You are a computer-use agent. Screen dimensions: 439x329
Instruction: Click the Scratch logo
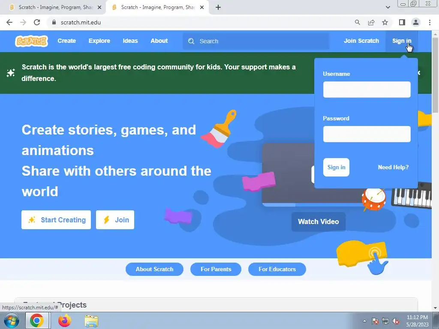[31, 41]
